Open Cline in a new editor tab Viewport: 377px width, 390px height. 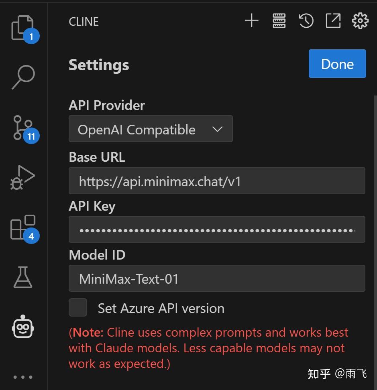coord(333,21)
